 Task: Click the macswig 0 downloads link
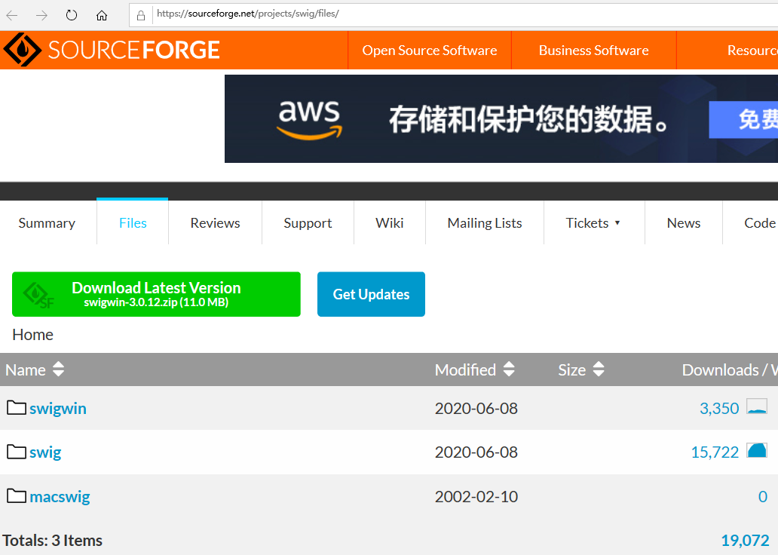pos(763,496)
